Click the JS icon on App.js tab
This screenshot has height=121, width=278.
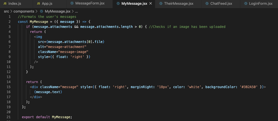coord(38,4)
